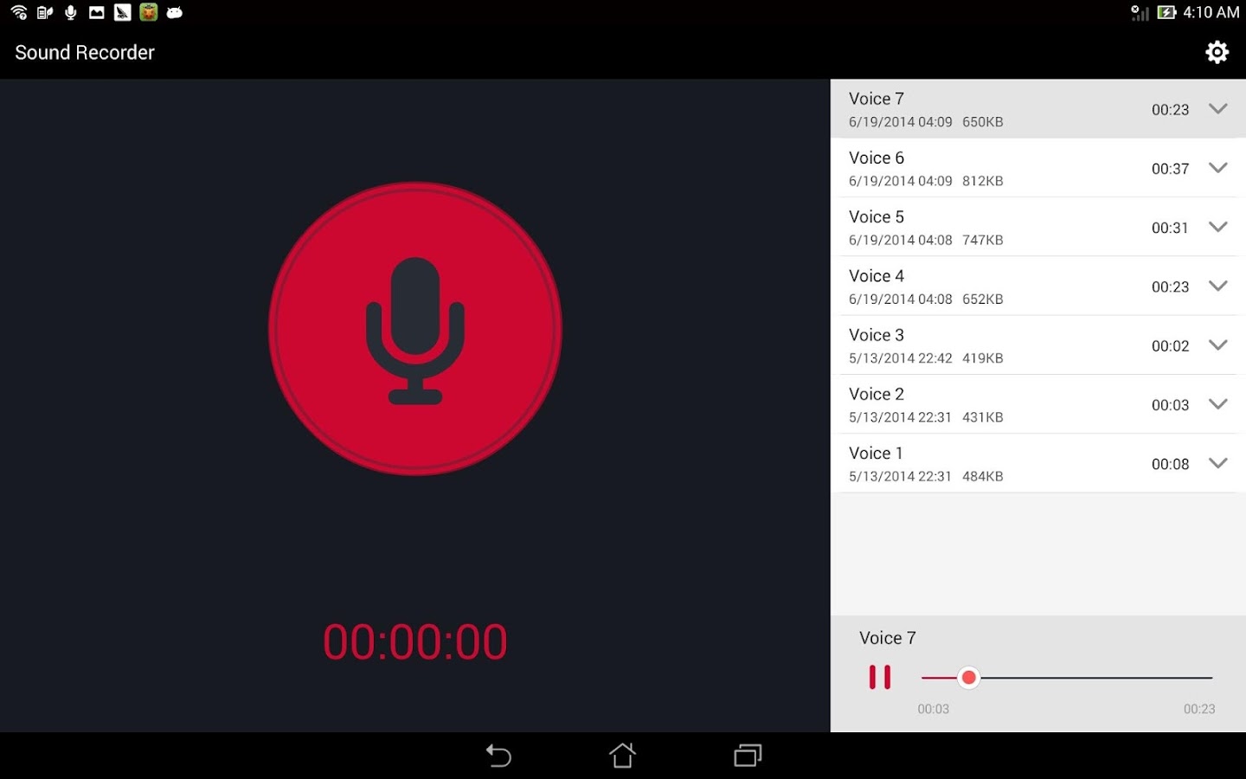Tap the battery saver notification icon
This screenshot has width=1246, height=779.
[x=43, y=12]
